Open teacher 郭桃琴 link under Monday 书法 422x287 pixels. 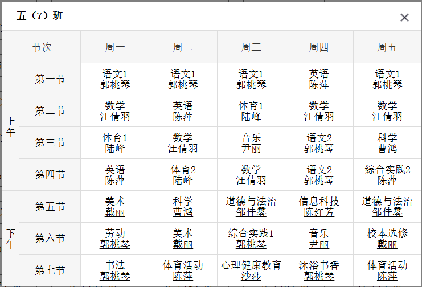point(115,276)
